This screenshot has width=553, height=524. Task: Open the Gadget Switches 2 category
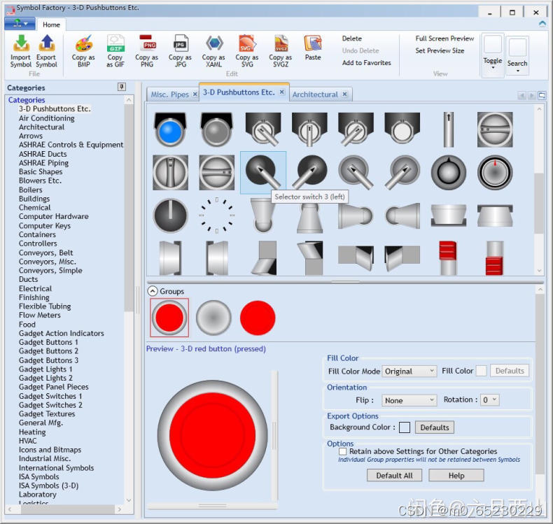click(50, 405)
